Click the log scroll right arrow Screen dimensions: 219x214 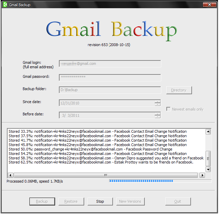202,175
